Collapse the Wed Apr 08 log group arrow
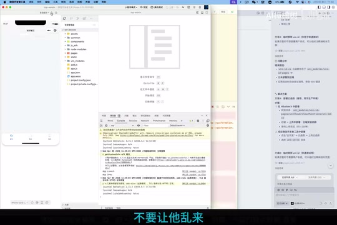The height and width of the screenshot is (225, 337). (x=101, y=151)
